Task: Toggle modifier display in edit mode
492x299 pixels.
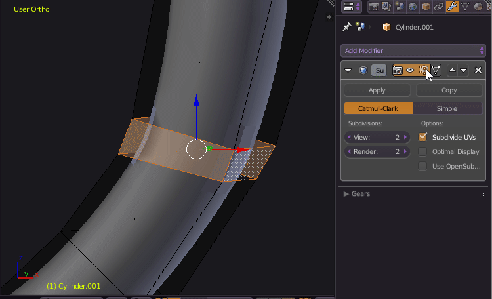Action: coord(422,70)
